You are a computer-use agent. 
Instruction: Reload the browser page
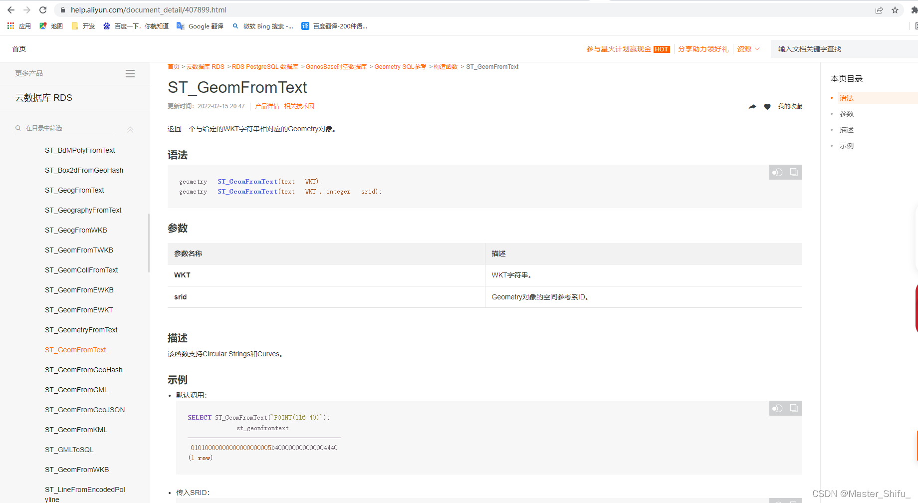pos(43,10)
